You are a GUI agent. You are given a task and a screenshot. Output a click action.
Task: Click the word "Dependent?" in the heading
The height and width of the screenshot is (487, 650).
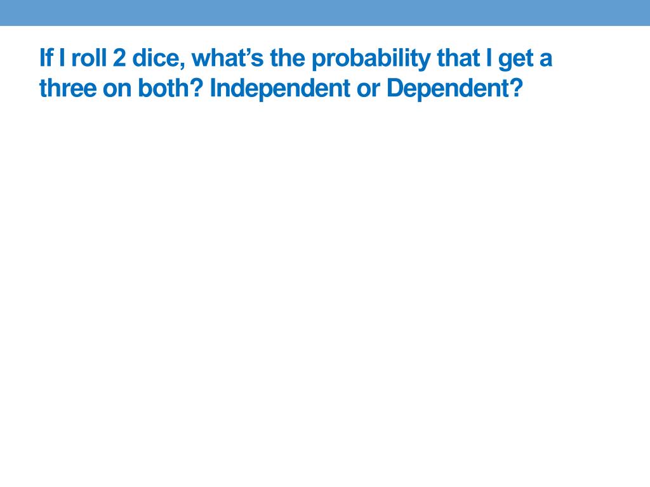[x=454, y=89]
